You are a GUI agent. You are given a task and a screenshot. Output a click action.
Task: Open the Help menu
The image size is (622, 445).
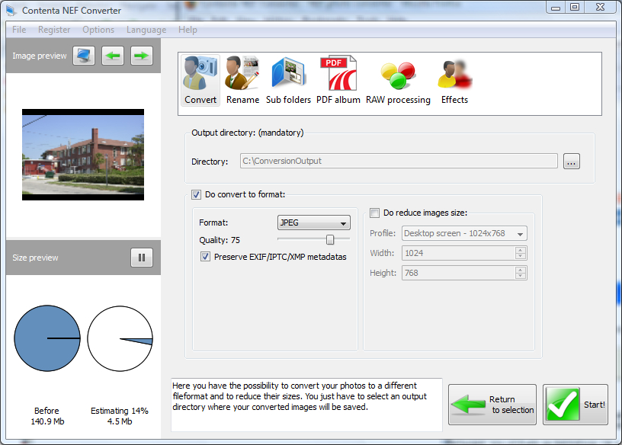coord(188,30)
